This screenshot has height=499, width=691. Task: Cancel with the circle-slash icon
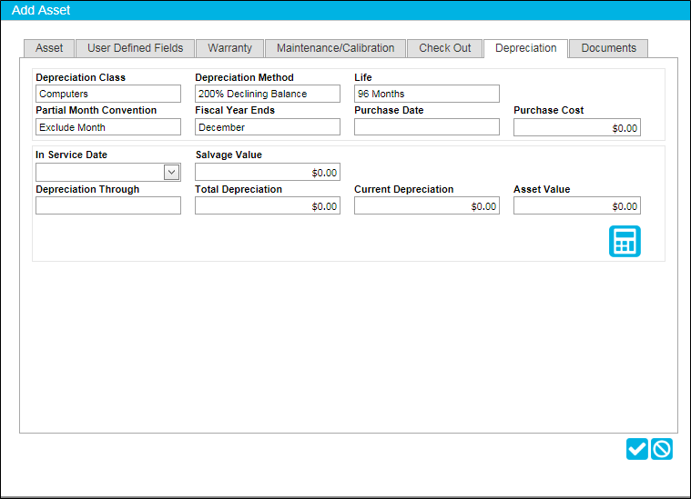[662, 449]
